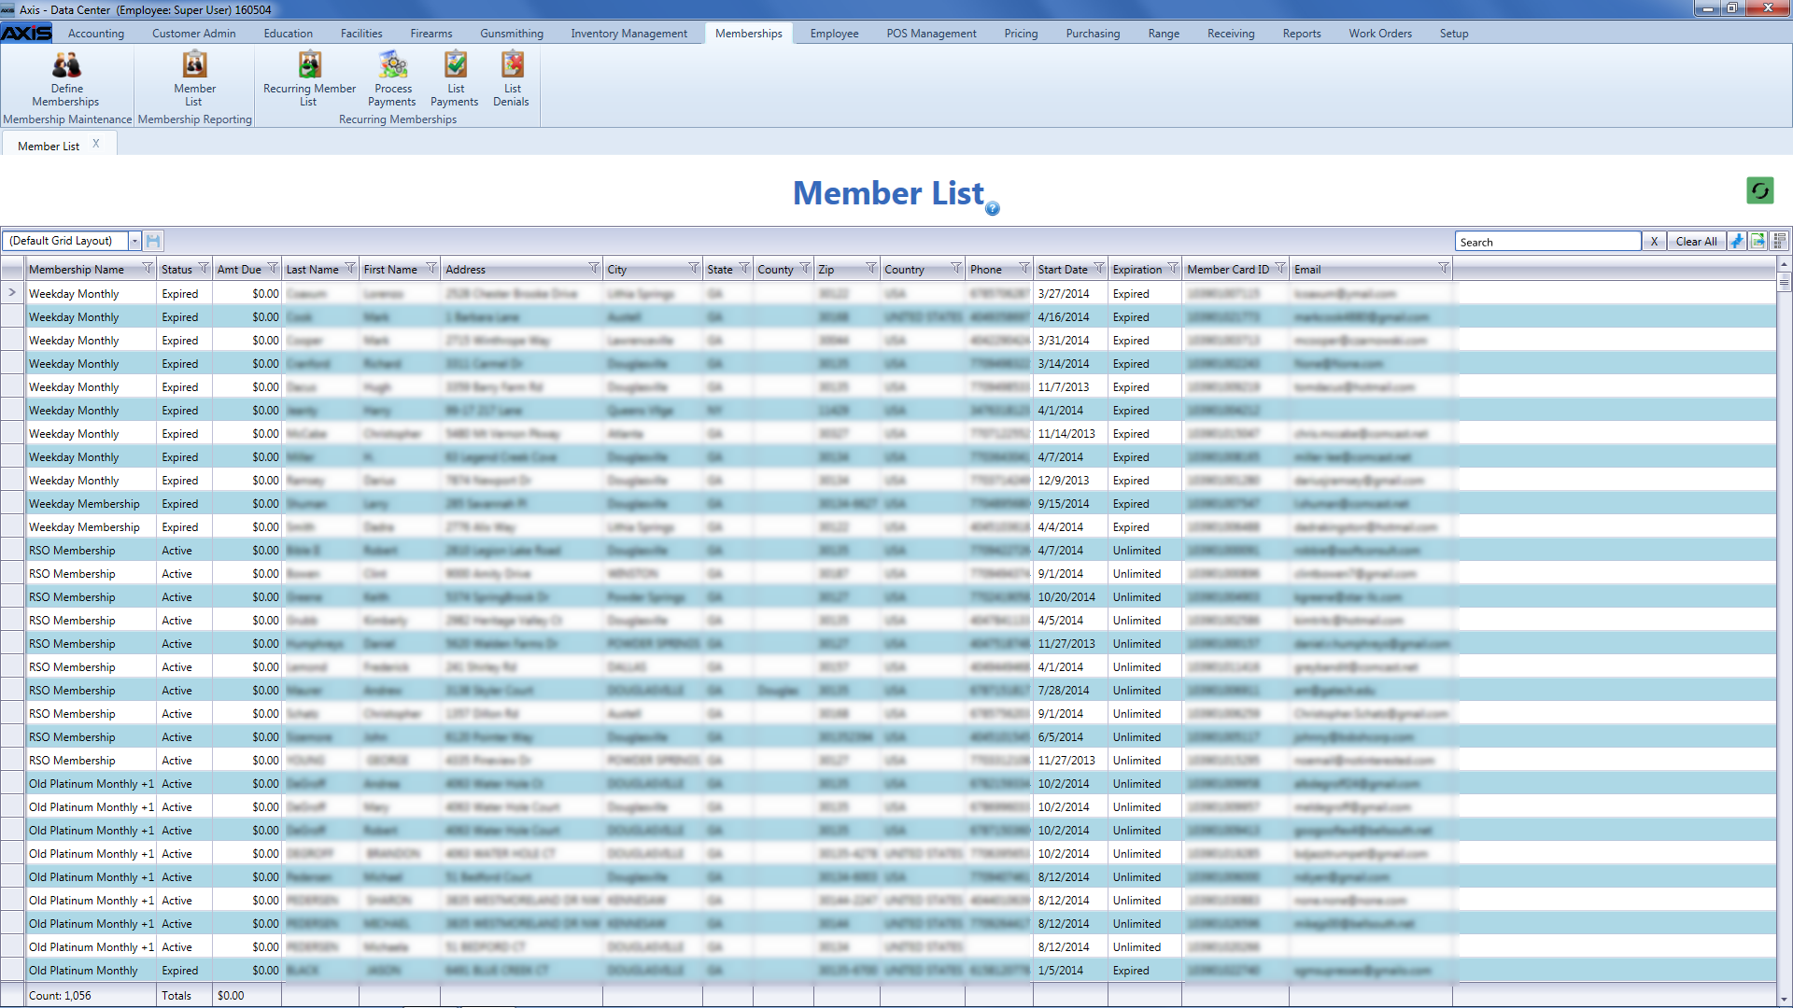1793x1008 pixels.
Task: Open the column chooser icon
Action: (1779, 241)
